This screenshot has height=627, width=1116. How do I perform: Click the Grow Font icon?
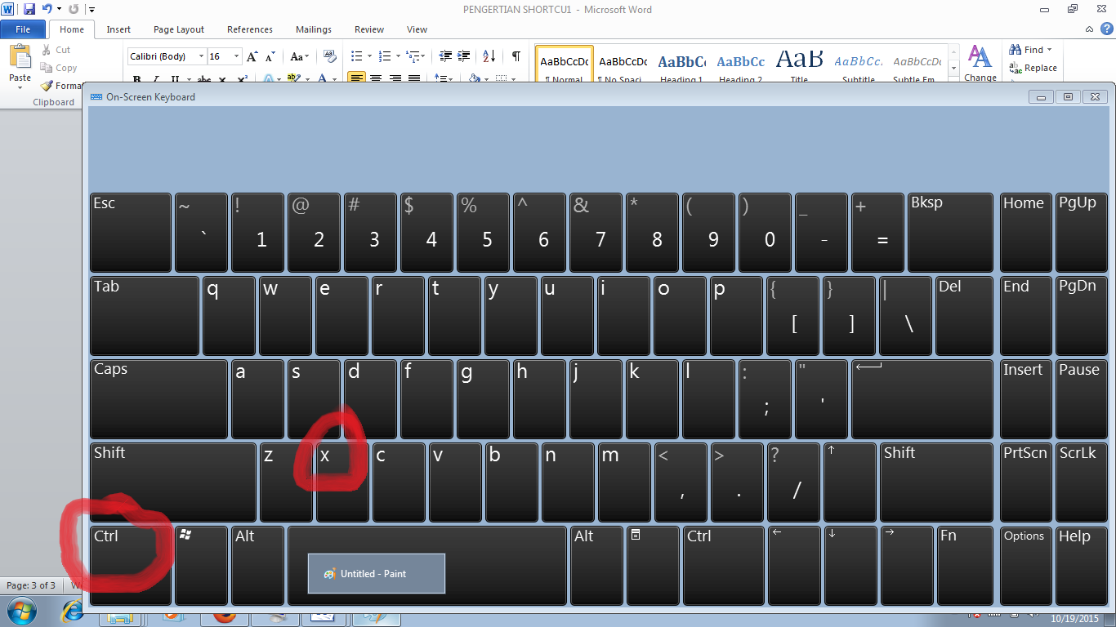pos(252,56)
